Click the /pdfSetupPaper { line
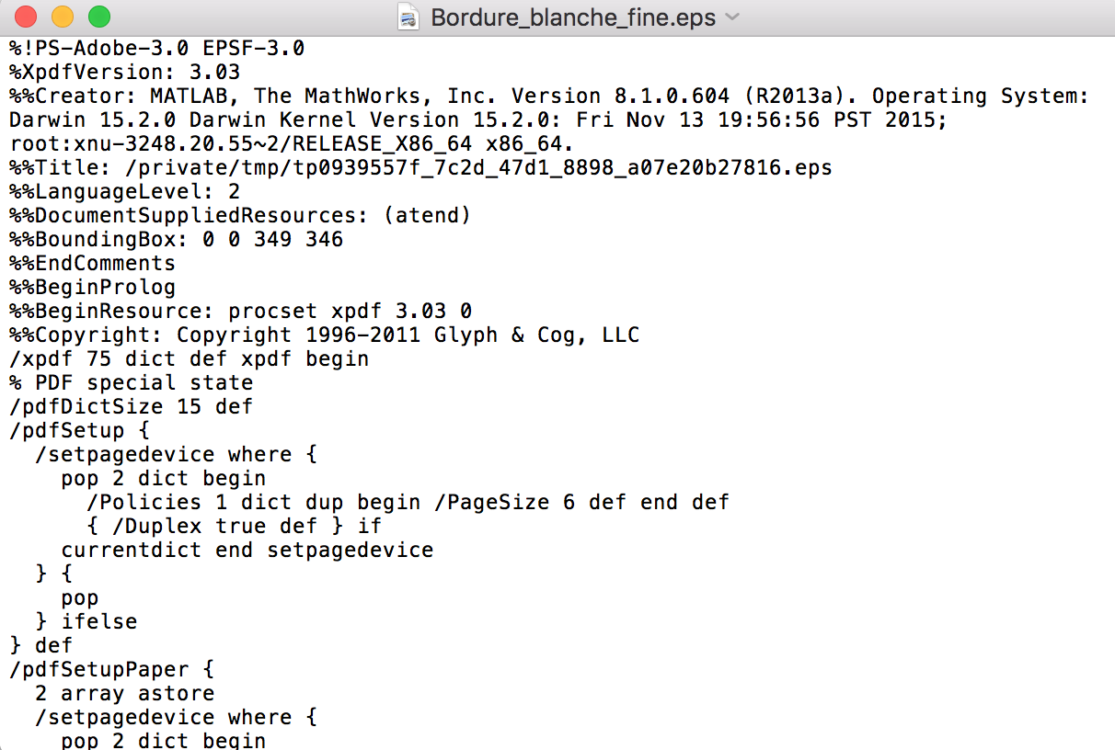The height and width of the screenshot is (750, 1115). point(112,669)
